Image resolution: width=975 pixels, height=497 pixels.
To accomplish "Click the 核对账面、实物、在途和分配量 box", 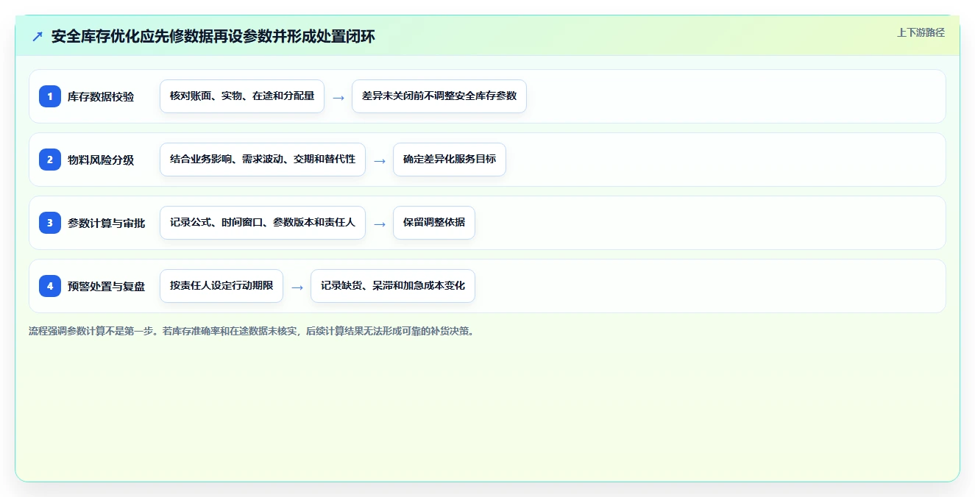I will [242, 96].
